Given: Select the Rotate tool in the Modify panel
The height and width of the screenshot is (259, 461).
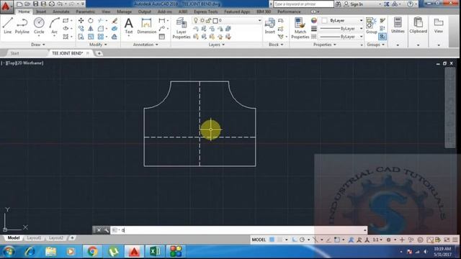Looking at the screenshot, I should pyautogui.click(x=91, y=21).
